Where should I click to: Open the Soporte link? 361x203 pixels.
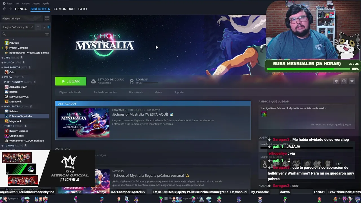point(179,92)
